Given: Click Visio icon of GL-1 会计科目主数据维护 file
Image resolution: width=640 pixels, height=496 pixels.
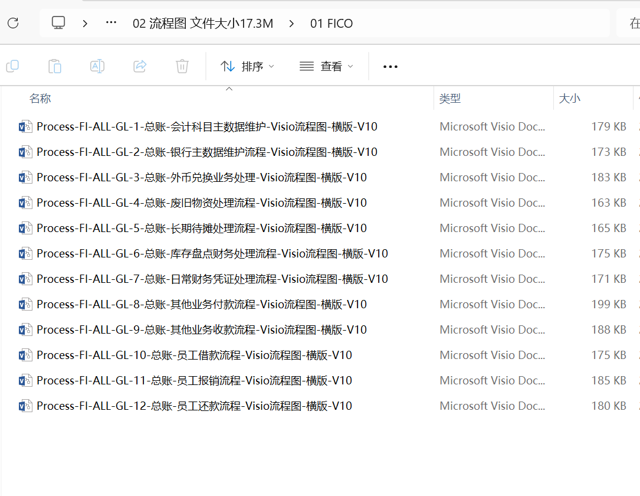Looking at the screenshot, I should point(25,126).
